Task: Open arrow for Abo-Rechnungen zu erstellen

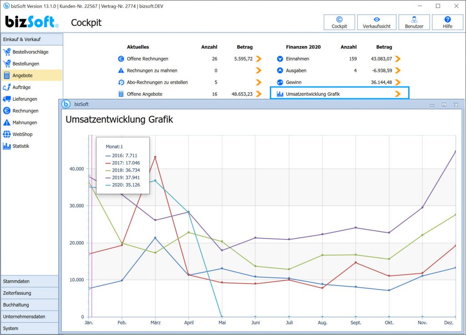Action: (x=258, y=82)
